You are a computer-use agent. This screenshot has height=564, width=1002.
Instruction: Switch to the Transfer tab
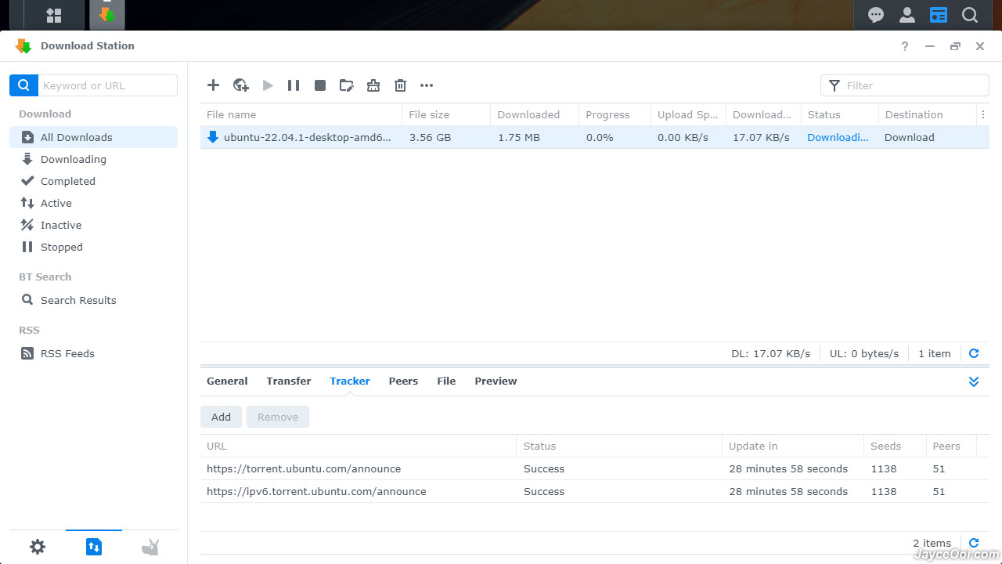(x=289, y=381)
